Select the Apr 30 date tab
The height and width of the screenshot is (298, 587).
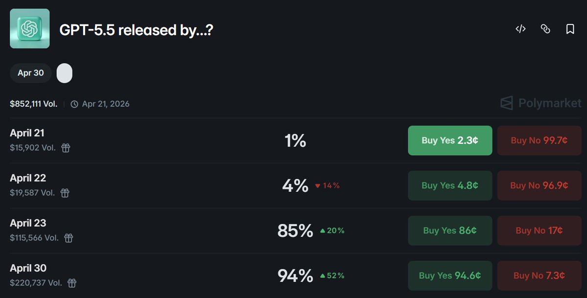pos(30,73)
